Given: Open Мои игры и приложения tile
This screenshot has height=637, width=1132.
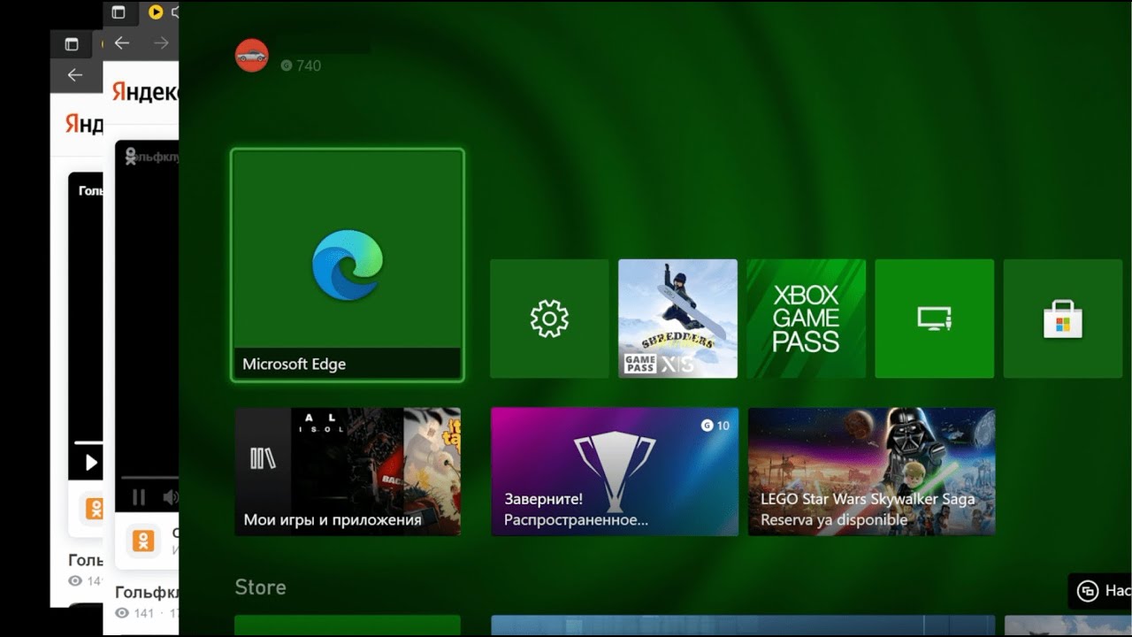Looking at the screenshot, I should point(348,472).
